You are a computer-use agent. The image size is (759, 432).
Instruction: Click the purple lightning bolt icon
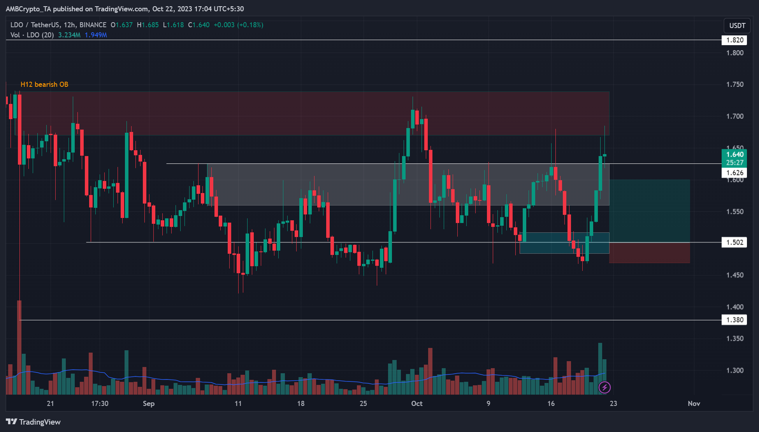pos(604,387)
